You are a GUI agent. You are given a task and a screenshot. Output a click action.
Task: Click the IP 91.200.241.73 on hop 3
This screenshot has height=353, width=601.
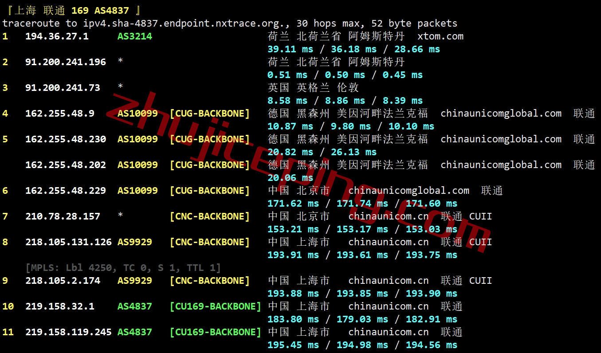(63, 88)
